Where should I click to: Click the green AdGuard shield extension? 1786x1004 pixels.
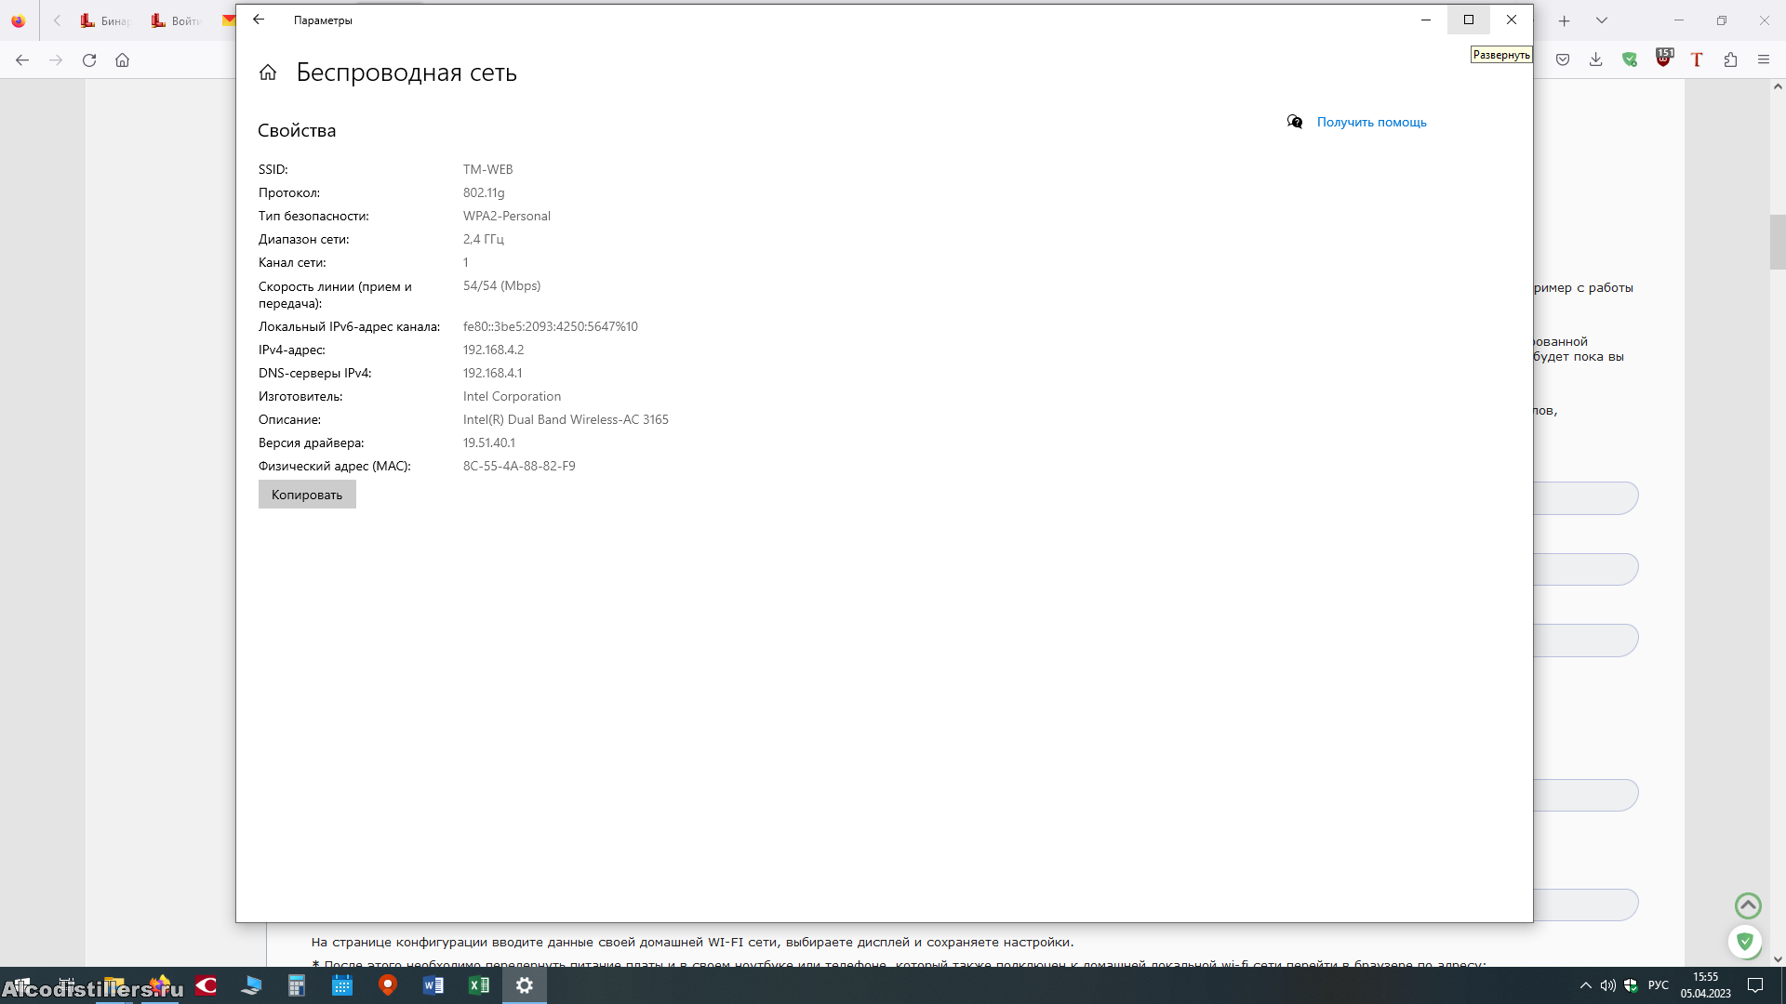tap(1630, 60)
